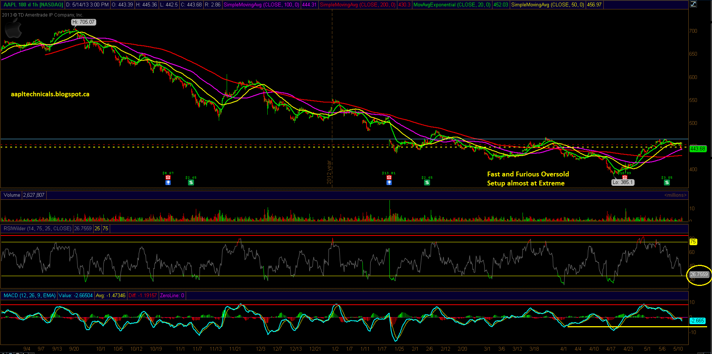The height and width of the screenshot is (354, 712).
Task: Click the 550 price axis label
Action: click(693, 100)
